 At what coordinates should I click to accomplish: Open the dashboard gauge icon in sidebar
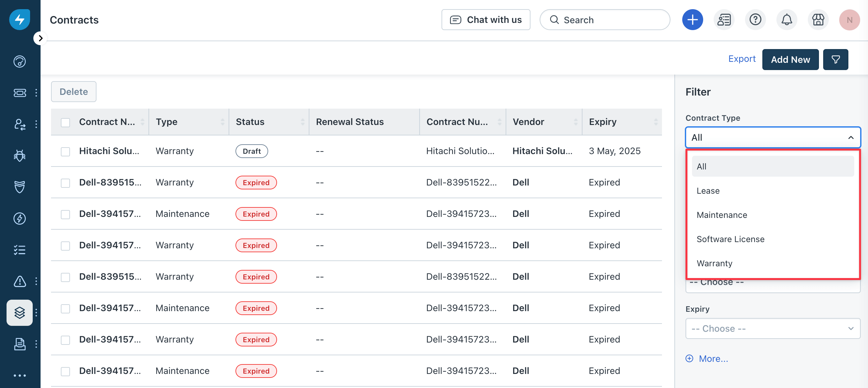pos(20,62)
